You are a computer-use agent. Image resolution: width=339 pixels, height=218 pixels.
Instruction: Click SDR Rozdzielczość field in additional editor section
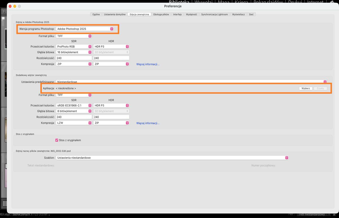click(x=74, y=117)
